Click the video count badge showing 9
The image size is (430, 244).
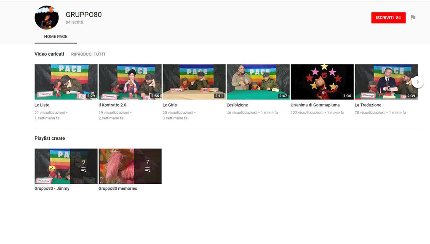tap(83, 162)
